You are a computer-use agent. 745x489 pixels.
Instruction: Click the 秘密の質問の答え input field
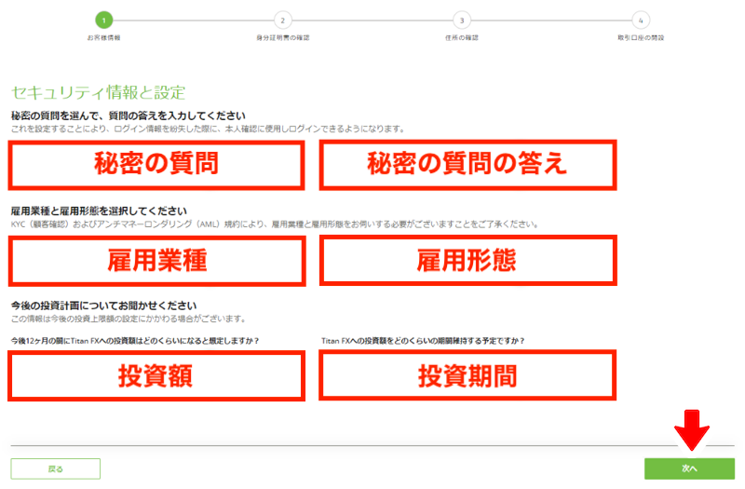click(x=468, y=165)
